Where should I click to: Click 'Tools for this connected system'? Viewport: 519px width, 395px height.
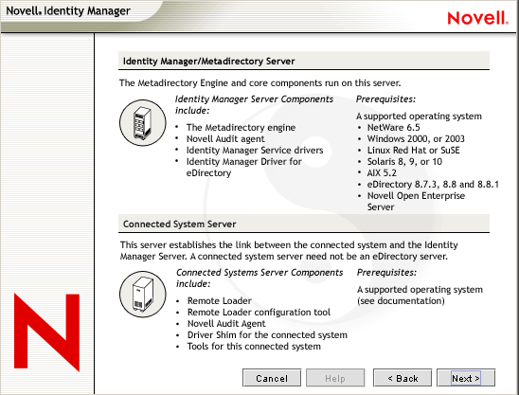tap(254, 346)
